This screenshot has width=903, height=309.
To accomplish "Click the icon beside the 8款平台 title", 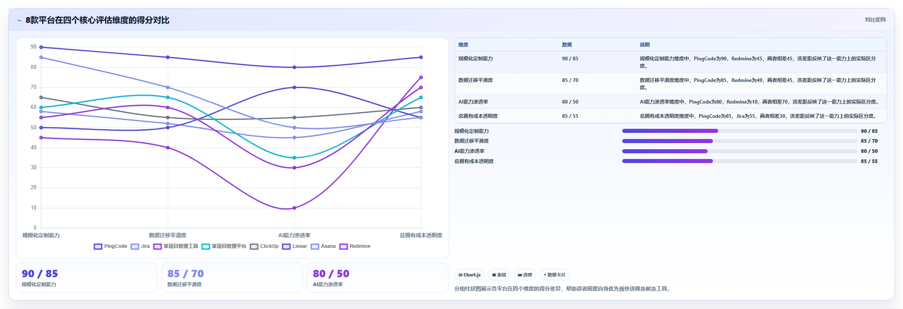I will (x=19, y=20).
